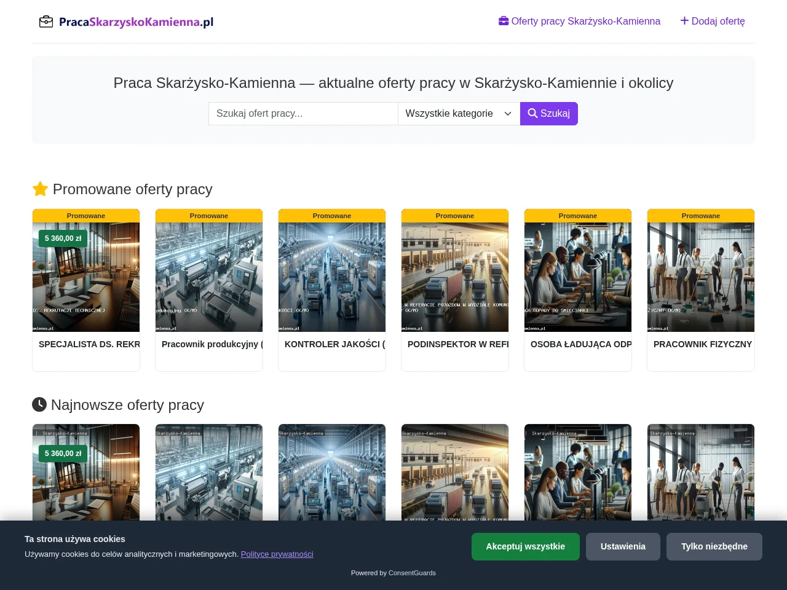Click the Powered by ConsentGuards text
The width and height of the screenshot is (787, 590).
[393, 573]
